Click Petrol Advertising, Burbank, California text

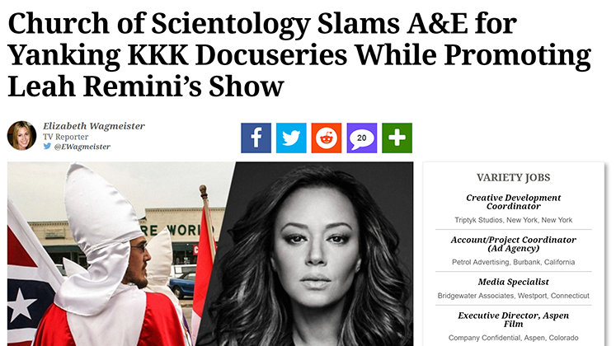click(x=514, y=262)
